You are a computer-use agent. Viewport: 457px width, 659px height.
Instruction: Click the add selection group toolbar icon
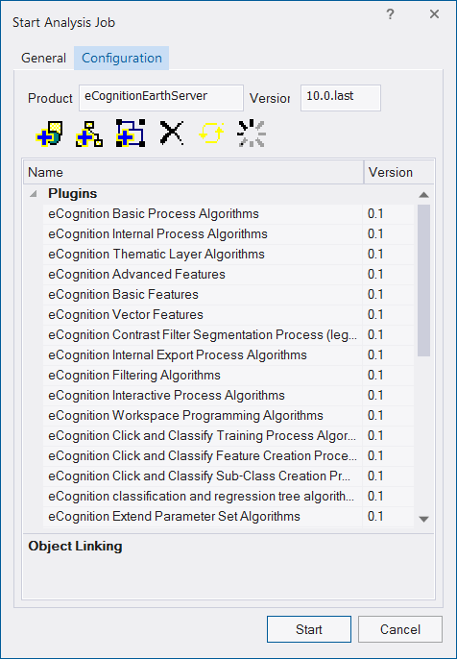point(131,134)
